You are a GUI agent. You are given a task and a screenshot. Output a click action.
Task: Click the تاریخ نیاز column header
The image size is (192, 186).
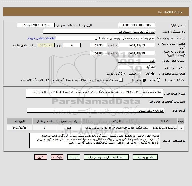click(x=20, y=121)
